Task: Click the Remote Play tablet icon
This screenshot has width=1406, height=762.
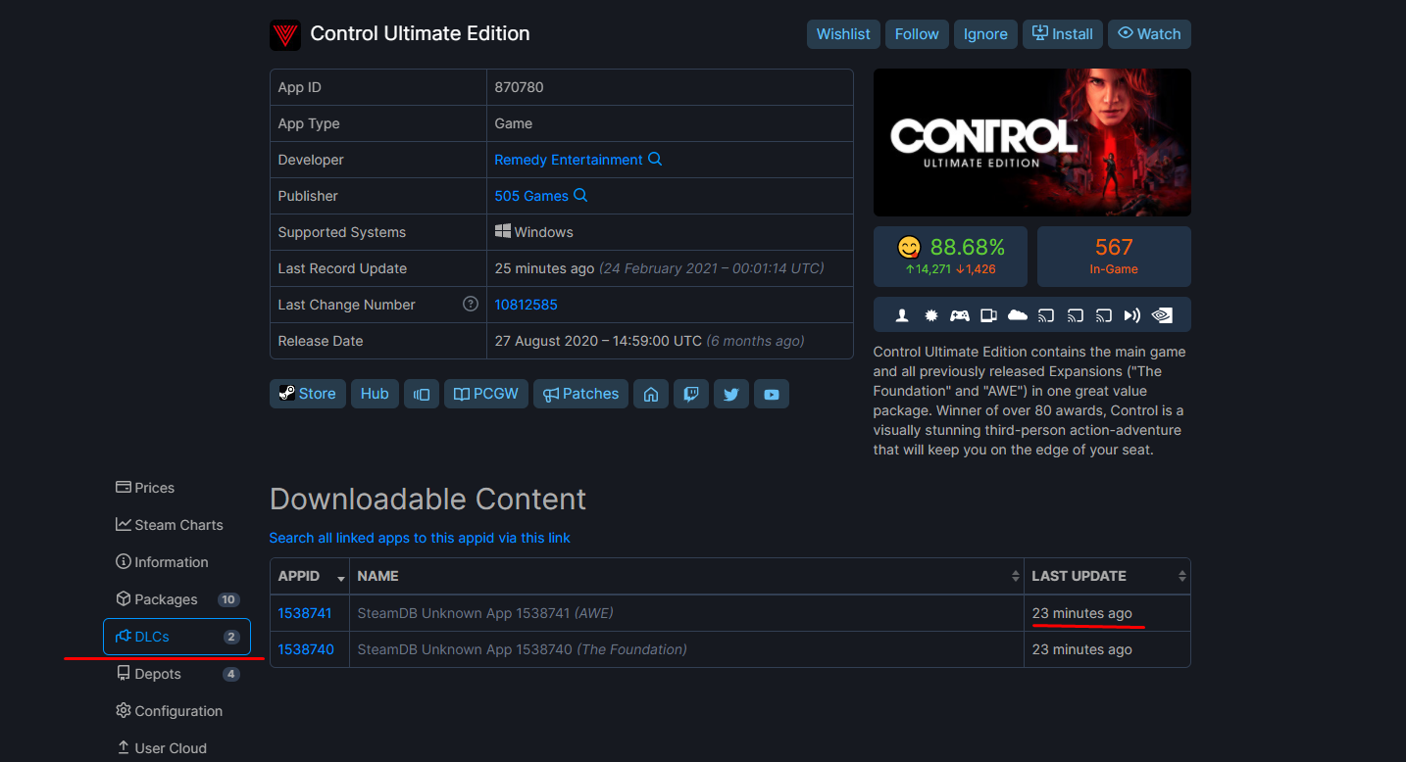Action: click(988, 315)
